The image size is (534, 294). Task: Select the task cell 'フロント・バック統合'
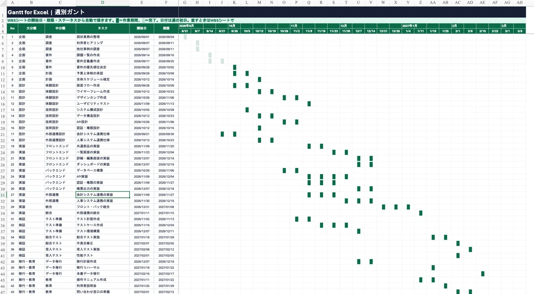point(103,207)
